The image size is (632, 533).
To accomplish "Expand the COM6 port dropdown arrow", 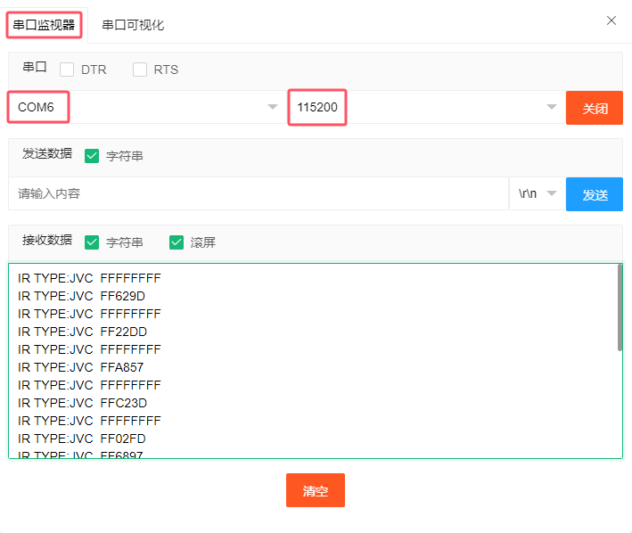I will click(272, 108).
